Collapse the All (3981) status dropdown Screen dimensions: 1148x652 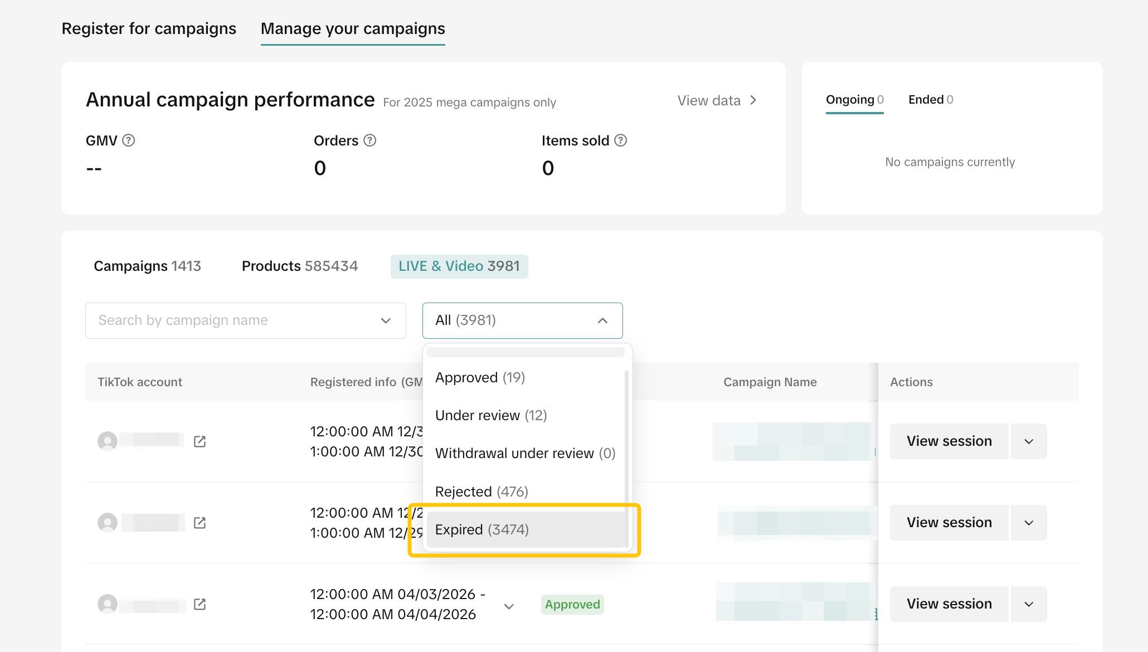coord(602,320)
